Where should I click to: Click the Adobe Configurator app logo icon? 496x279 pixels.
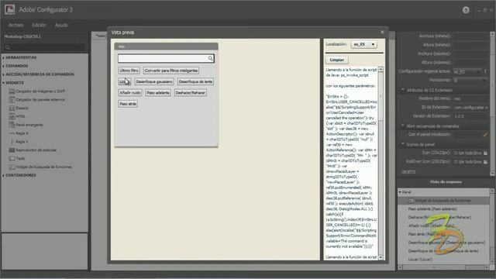click(x=9, y=9)
